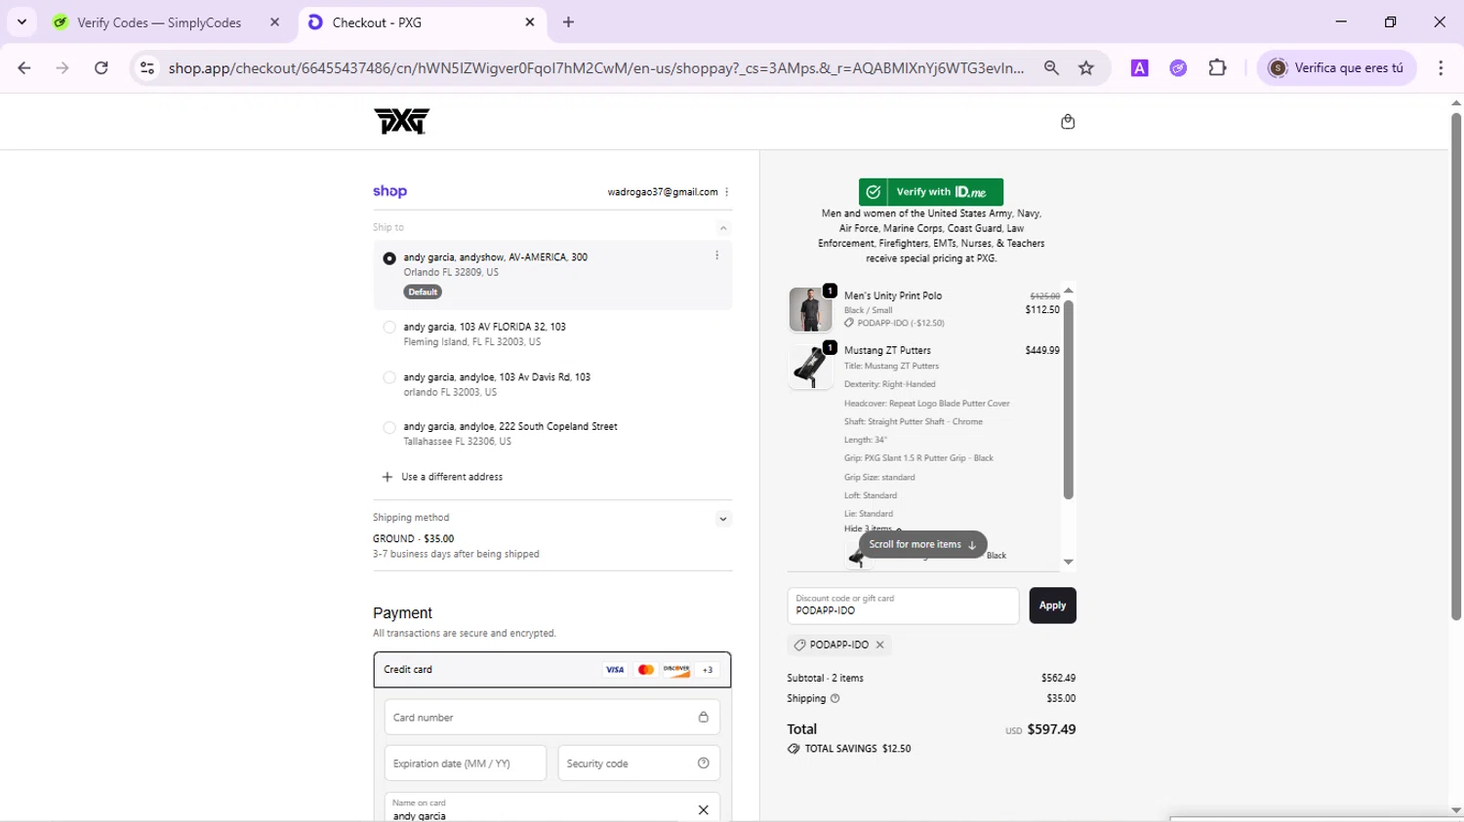Expand the Shipping method dropdown

point(723,519)
